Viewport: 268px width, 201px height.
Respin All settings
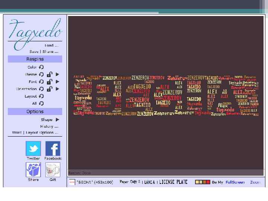click(x=41, y=103)
